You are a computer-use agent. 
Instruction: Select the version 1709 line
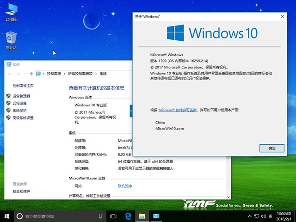(179, 61)
